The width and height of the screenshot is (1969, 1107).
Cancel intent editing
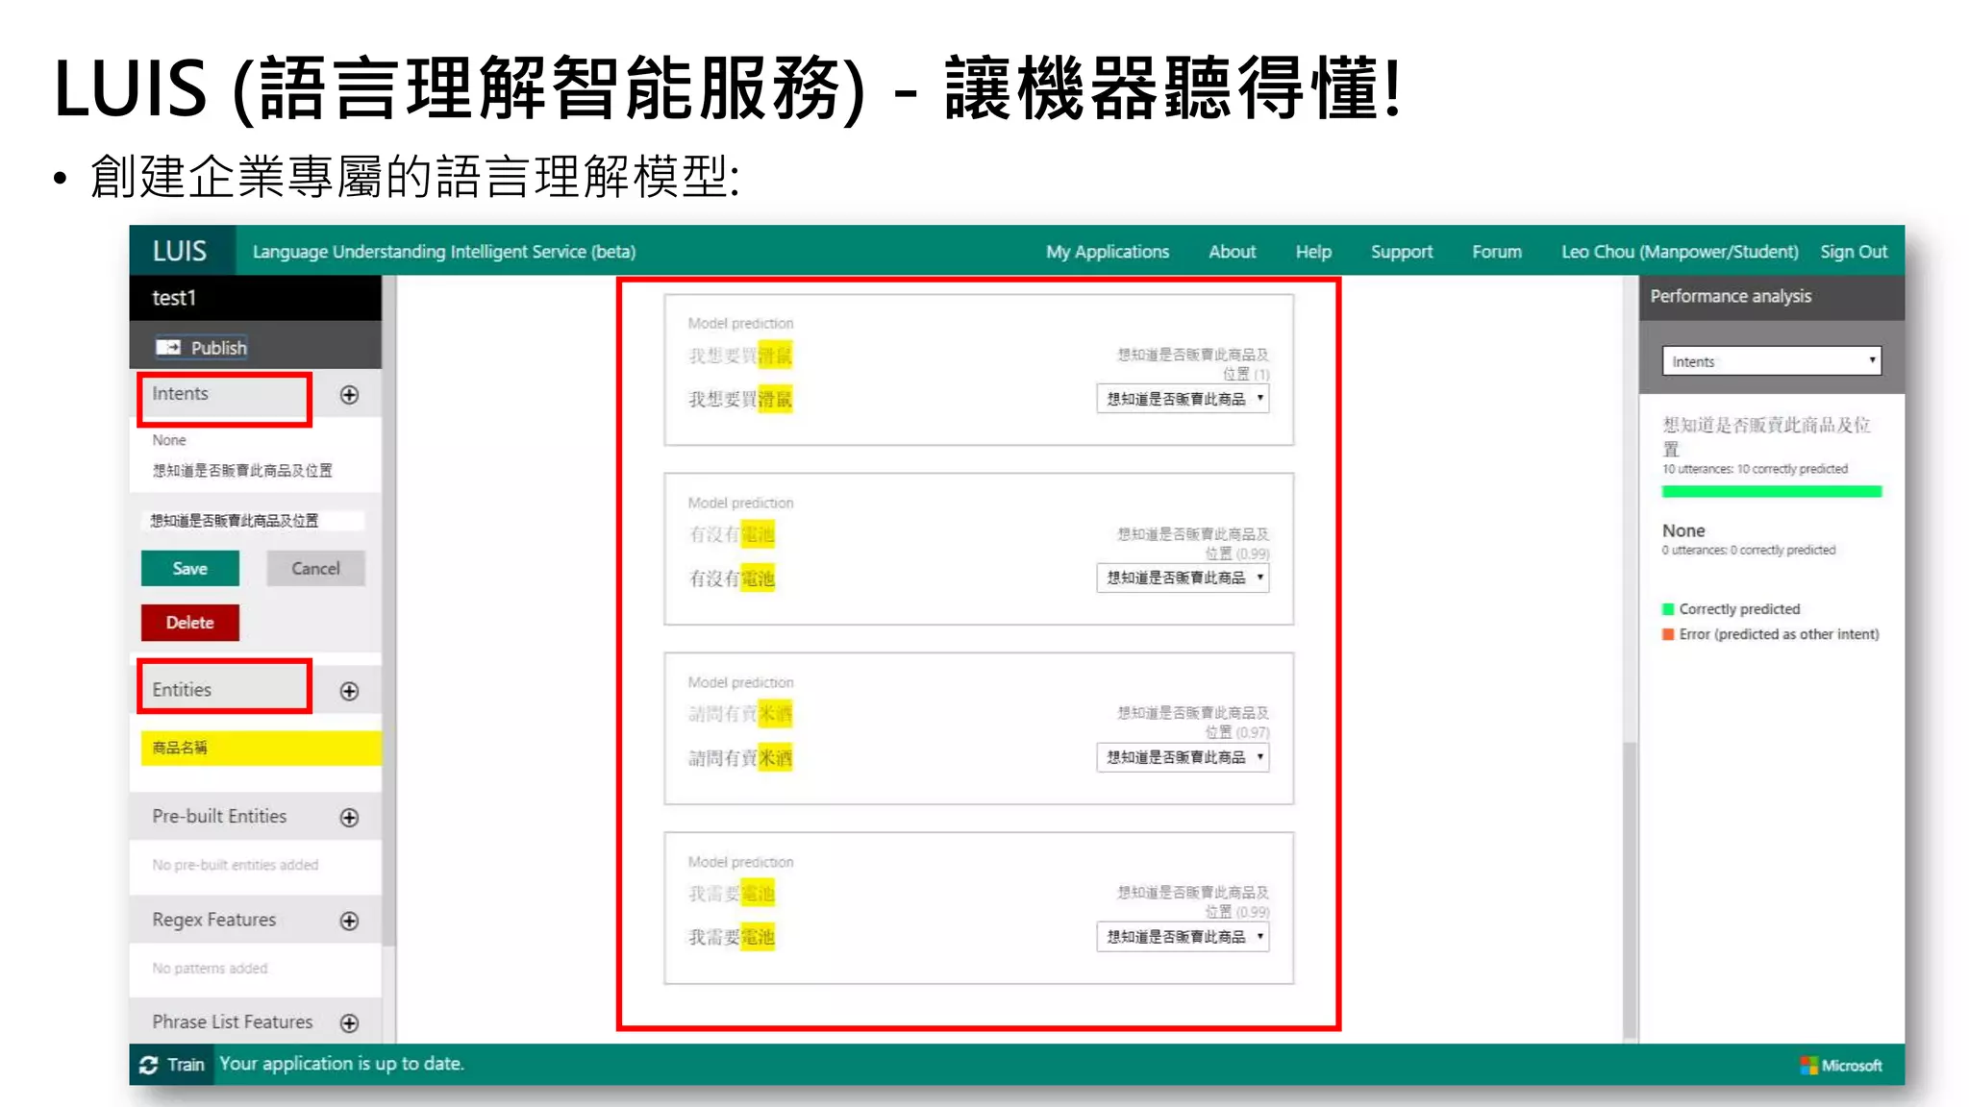315,569
